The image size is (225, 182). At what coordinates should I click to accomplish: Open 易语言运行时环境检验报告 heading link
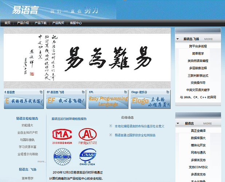(x=69, y=119)
